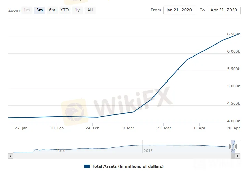246x175 pixels.
Task: Click the navigator scrollbar thumb grip
Action: coord(233,156)
